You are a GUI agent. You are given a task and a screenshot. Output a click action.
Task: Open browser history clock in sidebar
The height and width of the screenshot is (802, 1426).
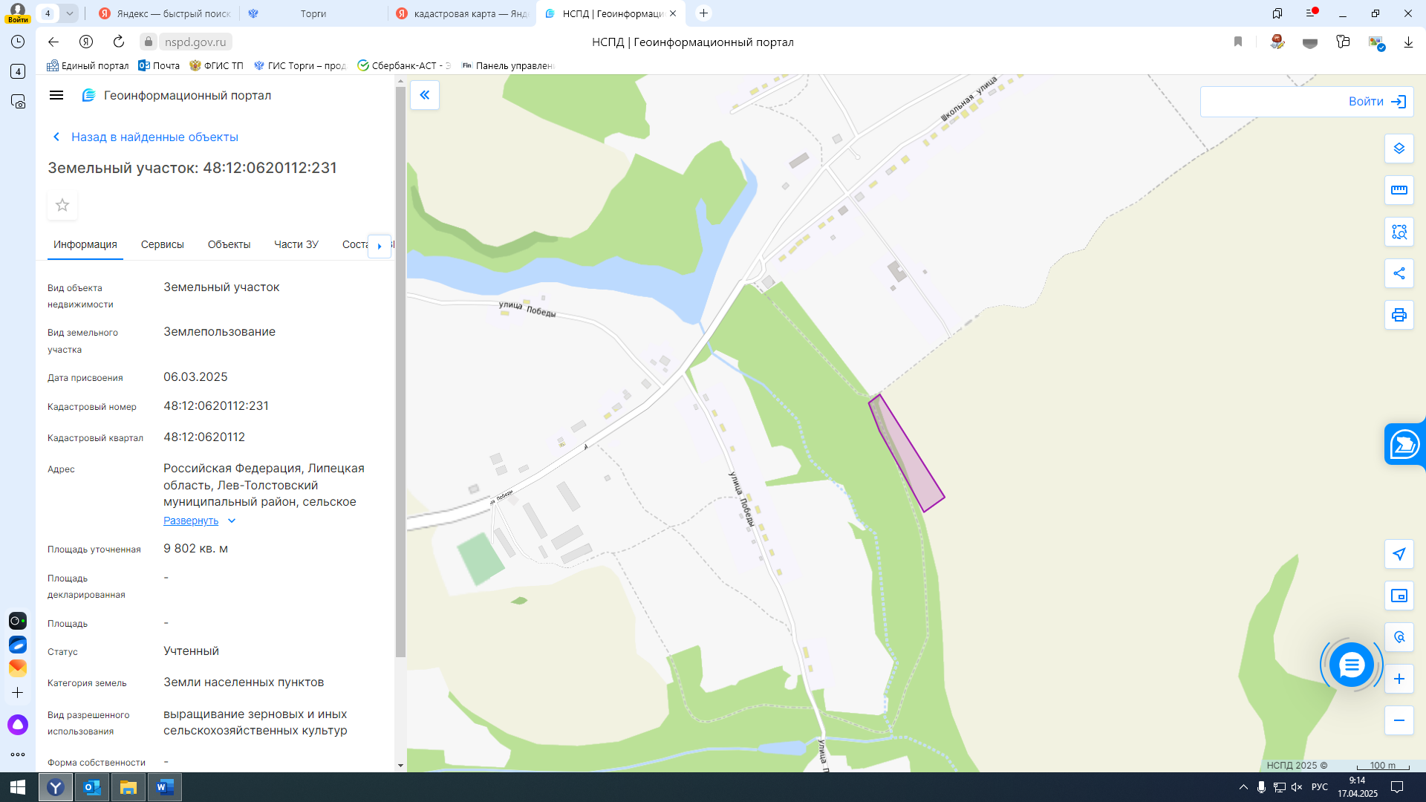coord(18,42)
